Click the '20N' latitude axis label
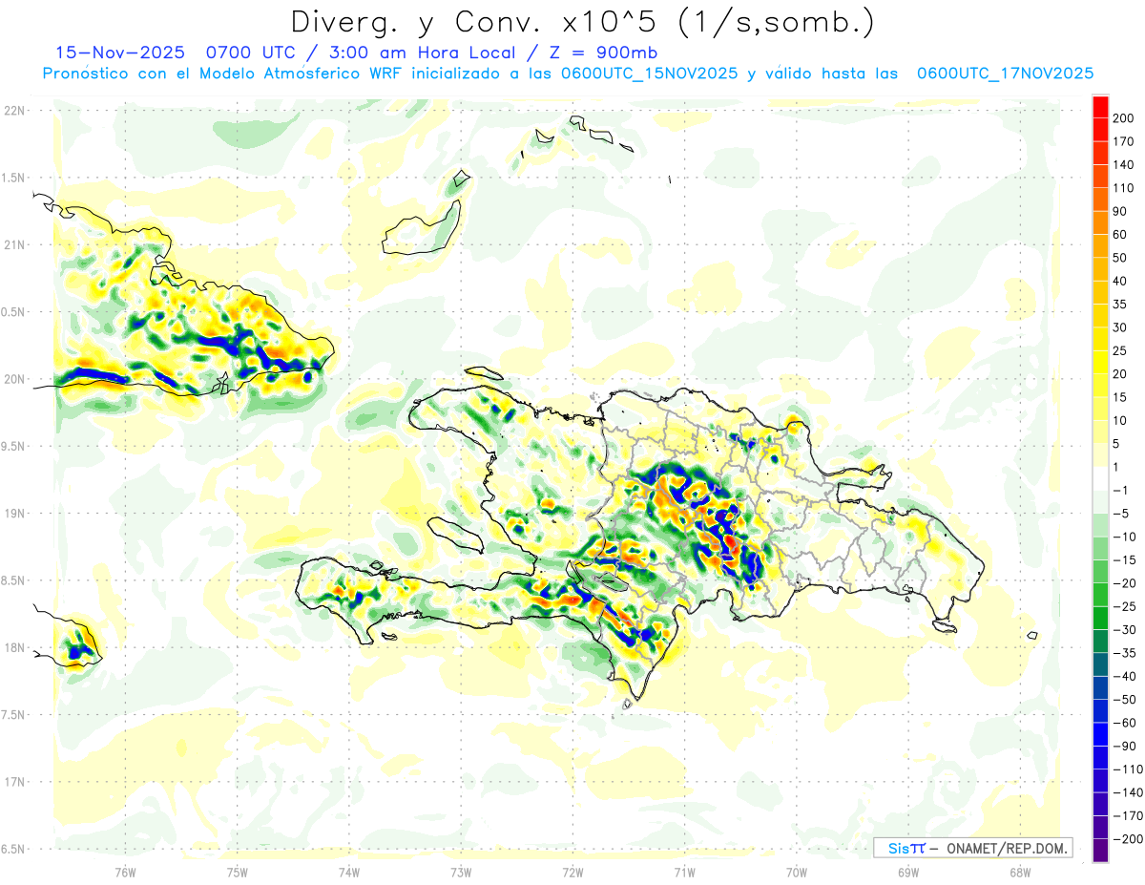 (x=13, y=379)
